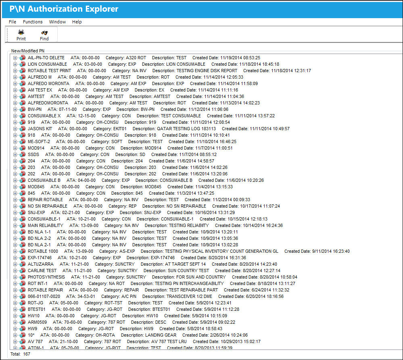Click the part icon beside SSDS
The width and height of the screenshot is (403, 360).
pos(23,154)
